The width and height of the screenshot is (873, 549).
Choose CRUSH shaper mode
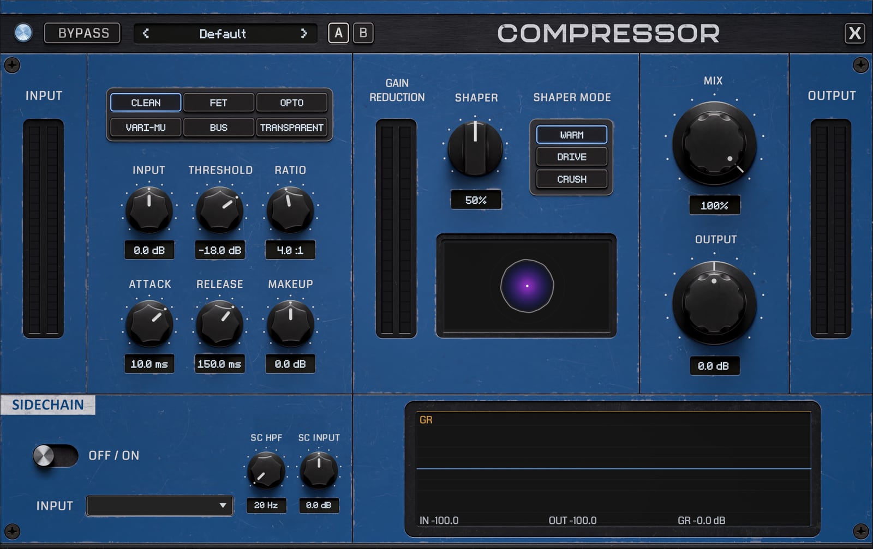(x=571, y=179)
